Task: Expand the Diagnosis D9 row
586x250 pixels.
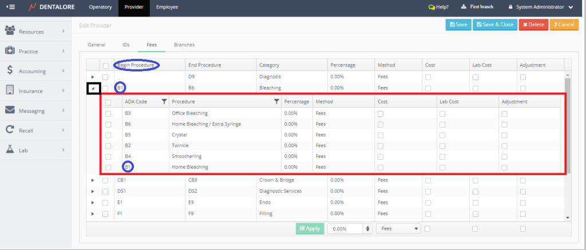Action: click(x=93, y=77)
